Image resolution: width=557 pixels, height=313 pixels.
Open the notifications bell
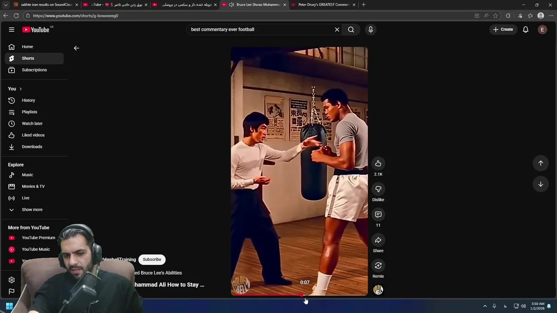pyautogui.click(x=526, y=30)
